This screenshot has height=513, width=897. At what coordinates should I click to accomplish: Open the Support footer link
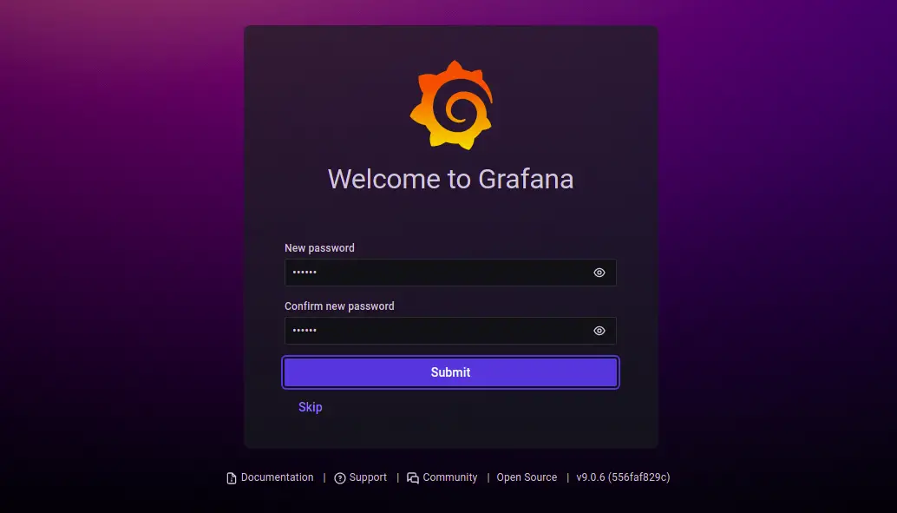[368, 477]
